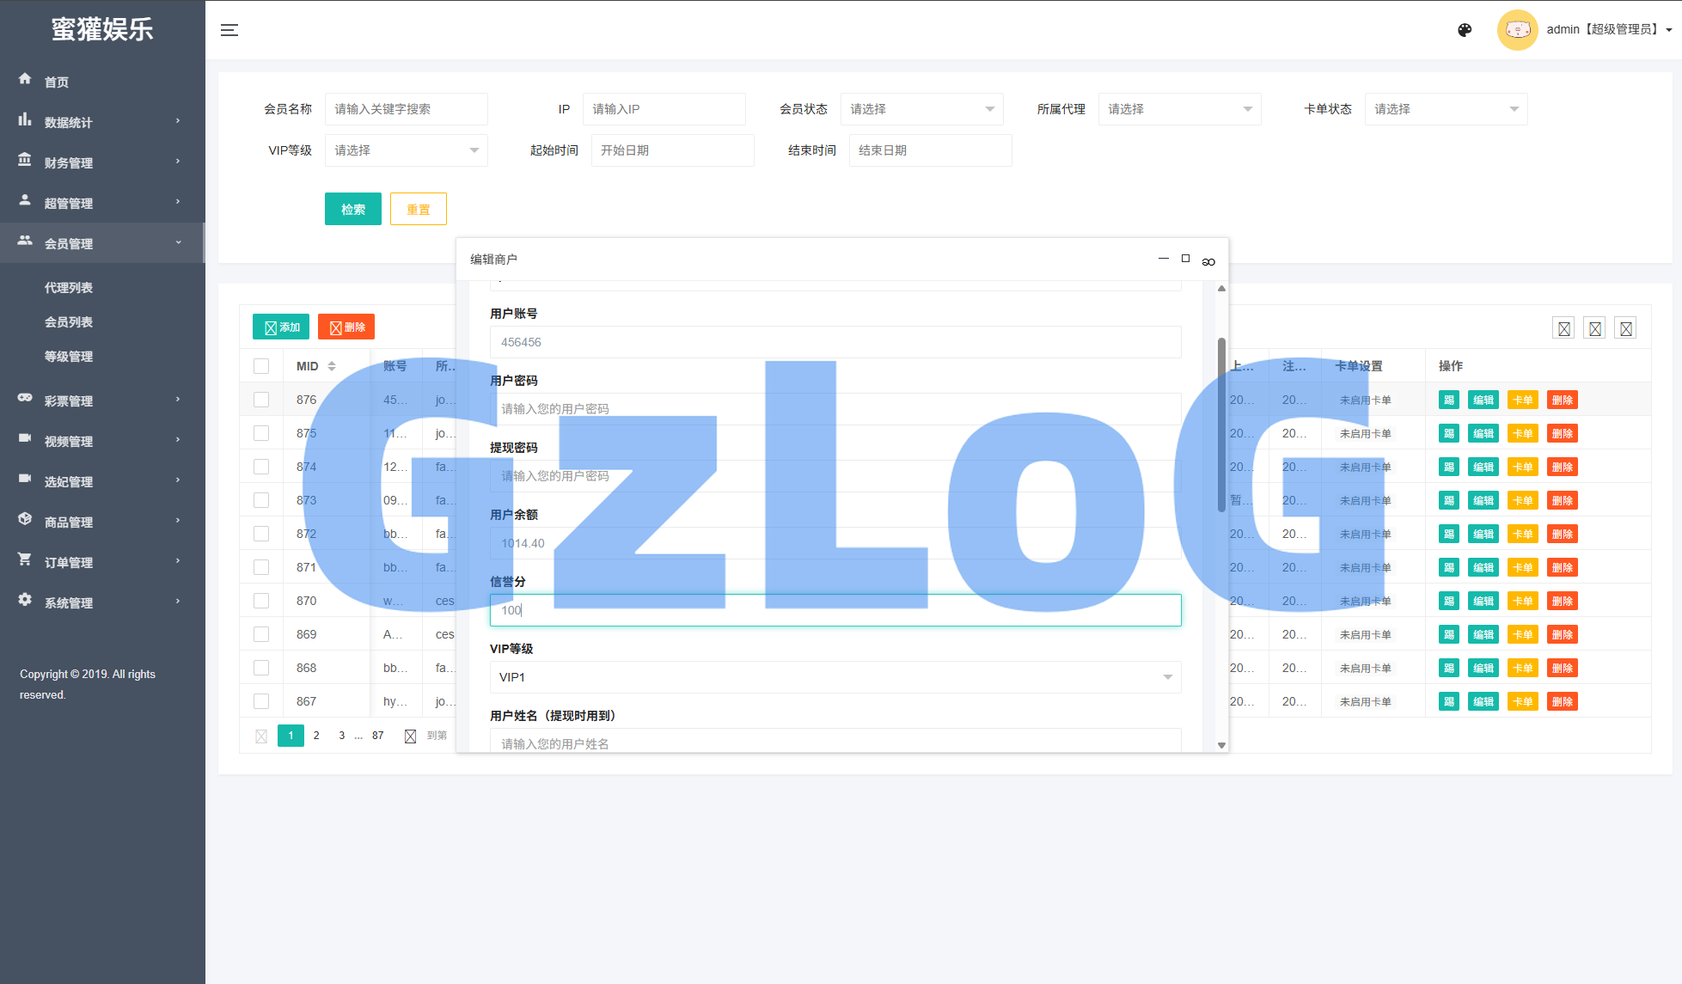Click the home icon in sidebar

(x=25, y=79)
